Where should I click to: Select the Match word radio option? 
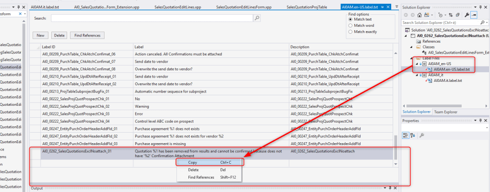350,25
